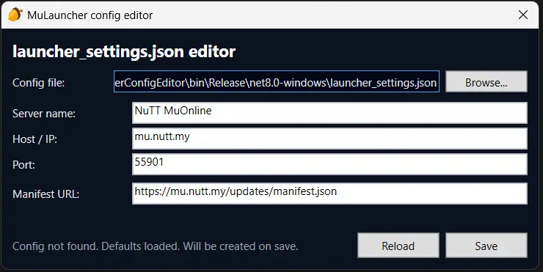
Task: Click the 'Config not found. Defaults loaded' status message
Action: 155,246
